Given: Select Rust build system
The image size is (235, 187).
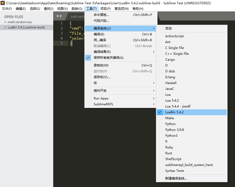Looking at the screenshot, I should coord(192,153).
